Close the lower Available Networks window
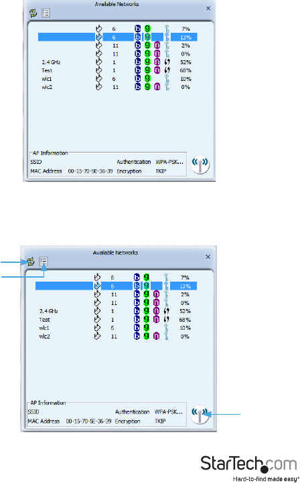The image size is (300, 483). click(x=208, y=257)
